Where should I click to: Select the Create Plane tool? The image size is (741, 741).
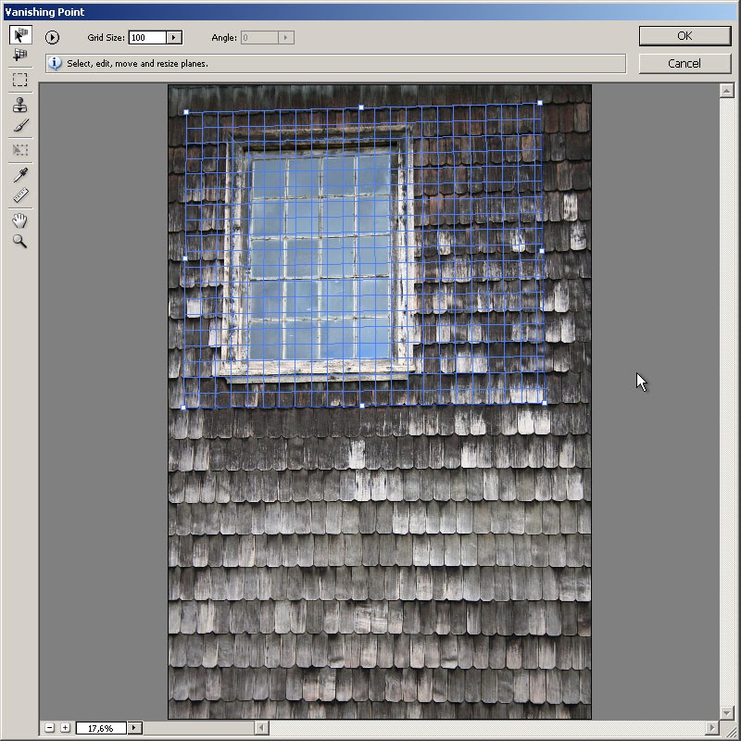pos(20,55)
